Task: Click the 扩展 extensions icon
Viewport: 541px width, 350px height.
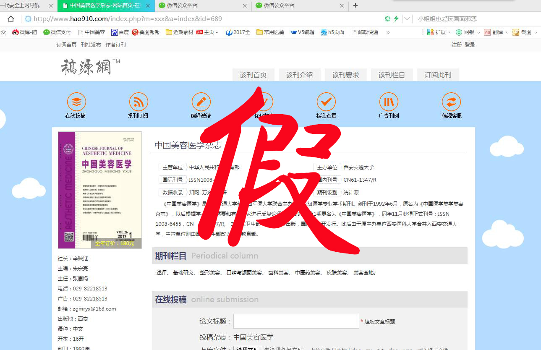Action: click(430, 32)
